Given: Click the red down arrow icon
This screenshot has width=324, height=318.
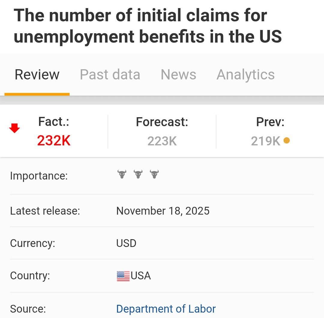Looking at the screenshot, I should (x=14, y=128).
